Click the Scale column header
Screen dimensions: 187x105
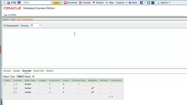point(66,80)
